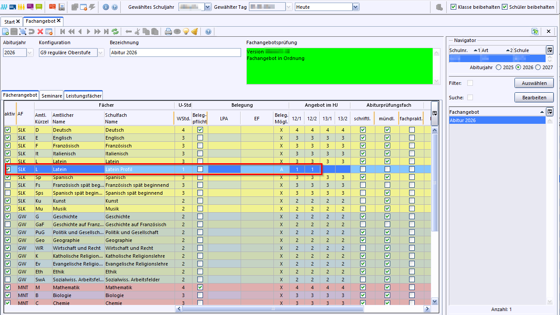The image size is (560, 315).
Task: Select the Geschichte row's Amtlicher Name cell
Action: tap(78, 217)
